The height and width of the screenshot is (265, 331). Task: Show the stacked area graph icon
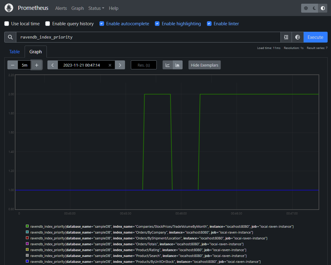tap(178, 65)
